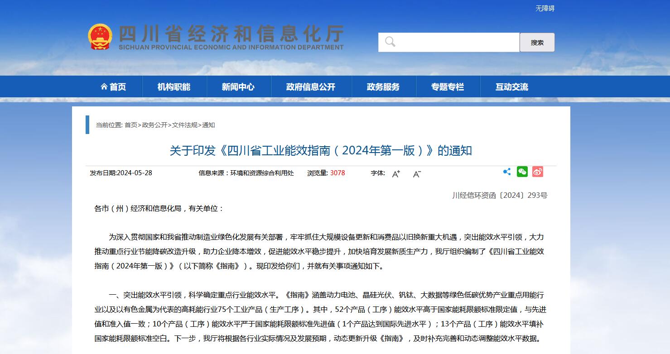Click the 四川省经济和信息化厅 site title
The height and width of the screenshot is (354, 670).
point(231,33)
